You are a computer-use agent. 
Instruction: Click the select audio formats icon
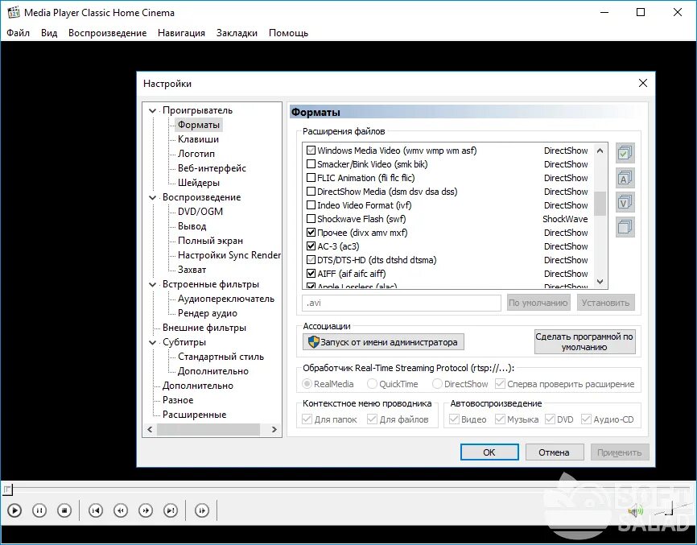pyautogui.click(x=625, y=178)
